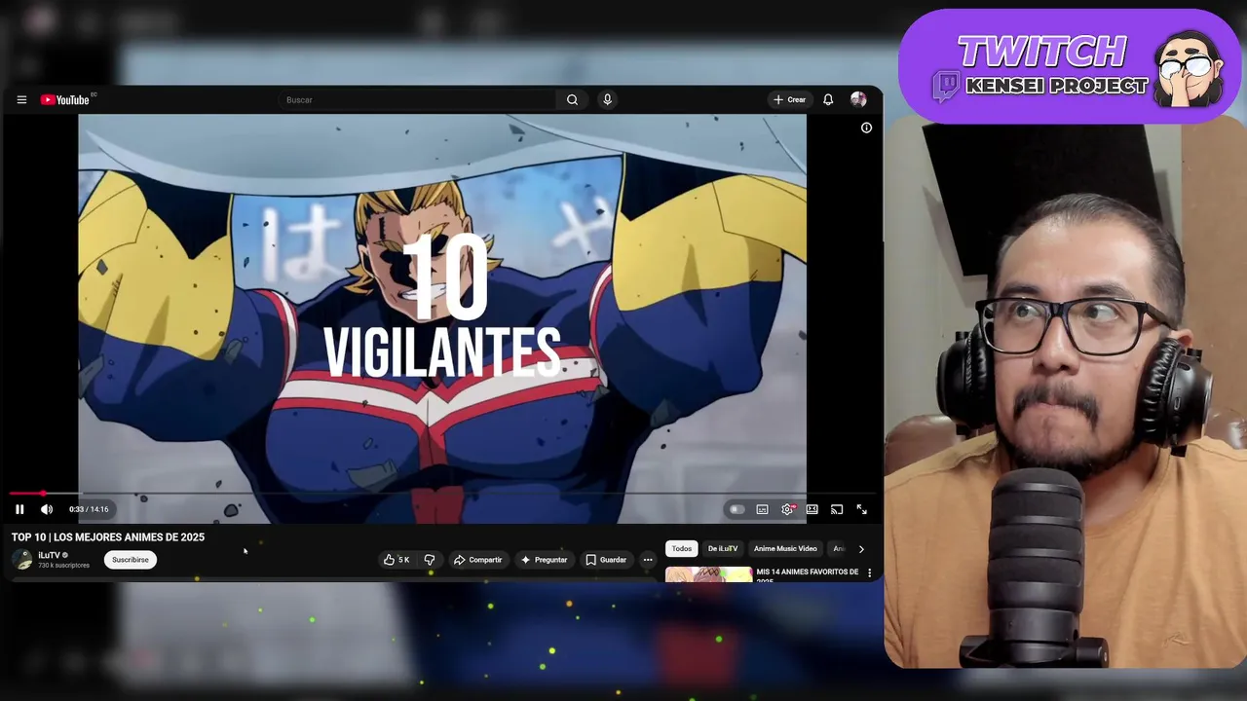Open options menu for suggested video

click(x=870, y=573)
